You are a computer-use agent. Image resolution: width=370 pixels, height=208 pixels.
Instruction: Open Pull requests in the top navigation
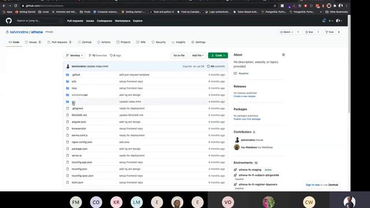(75, 21)
